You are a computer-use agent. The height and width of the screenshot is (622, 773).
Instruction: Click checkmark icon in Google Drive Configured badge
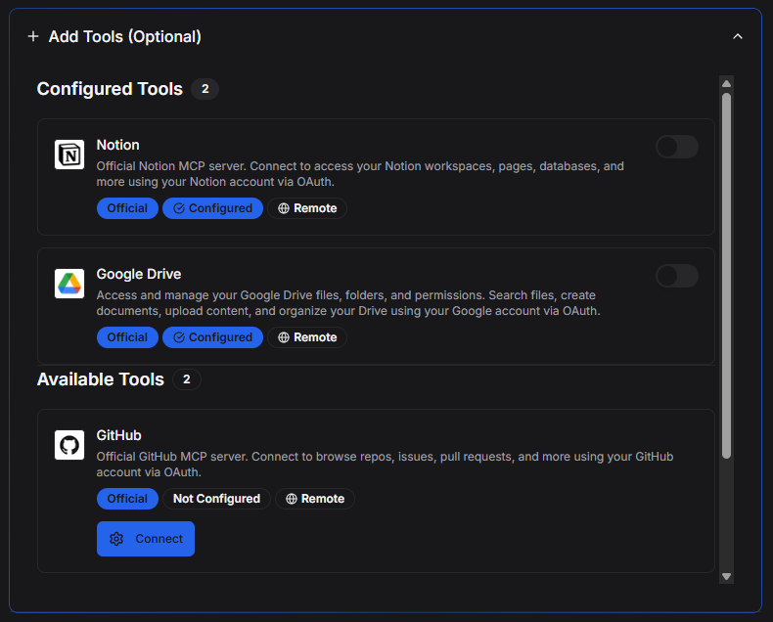point(178,337)
